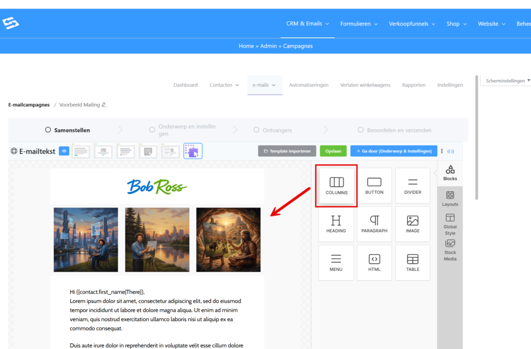The image size is (531, 349).
Task: Expand the CRM & Emails dropdown
Action: 308,24
